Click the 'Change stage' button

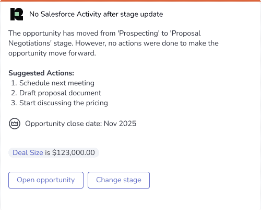tap(118, 180)
